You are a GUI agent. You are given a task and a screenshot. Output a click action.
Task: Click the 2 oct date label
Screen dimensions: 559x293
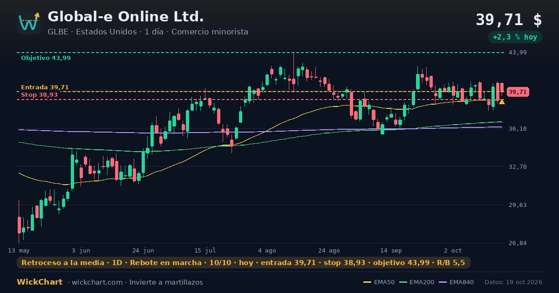pos(453,250)
